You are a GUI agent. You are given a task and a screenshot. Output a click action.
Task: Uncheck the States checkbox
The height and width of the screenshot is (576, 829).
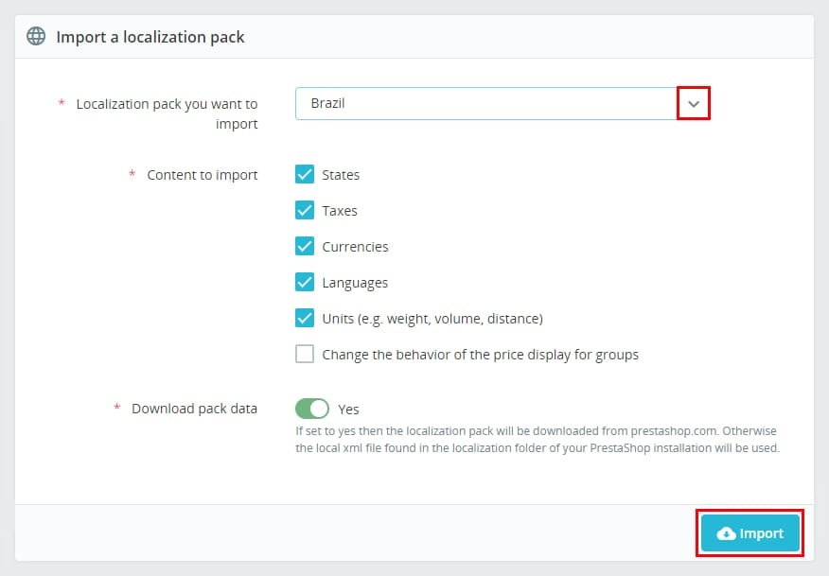pyautogui.click(x=305, y=174)
